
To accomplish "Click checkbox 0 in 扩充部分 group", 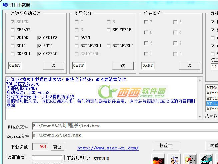I will click(175, 54).
